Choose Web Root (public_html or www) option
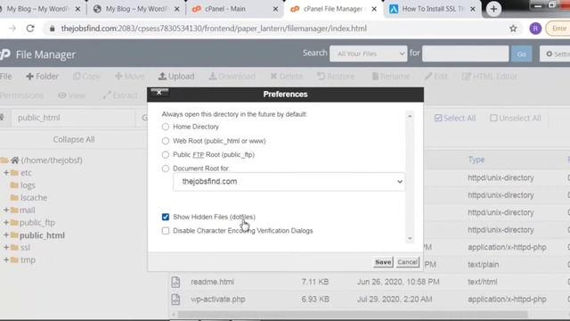 (x=166, y=141)
